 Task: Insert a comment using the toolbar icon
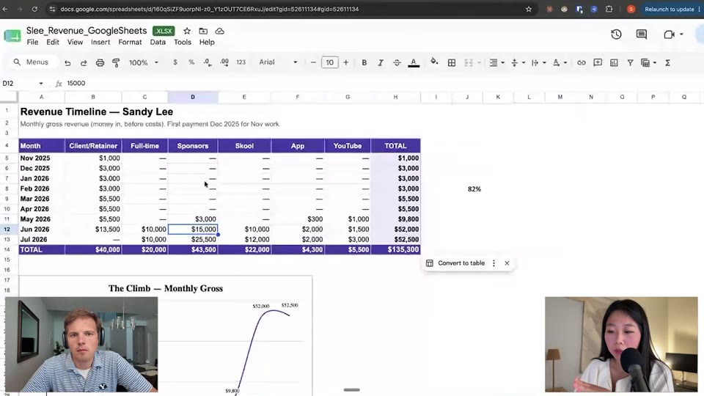[598, 63]
